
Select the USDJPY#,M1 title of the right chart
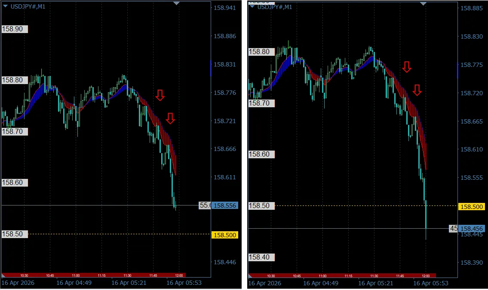point(275,7)
